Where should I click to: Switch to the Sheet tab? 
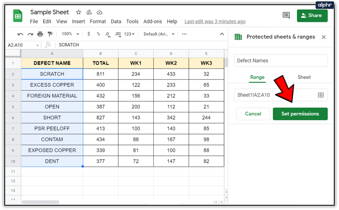pyautogui.click(x=304, y=77)
